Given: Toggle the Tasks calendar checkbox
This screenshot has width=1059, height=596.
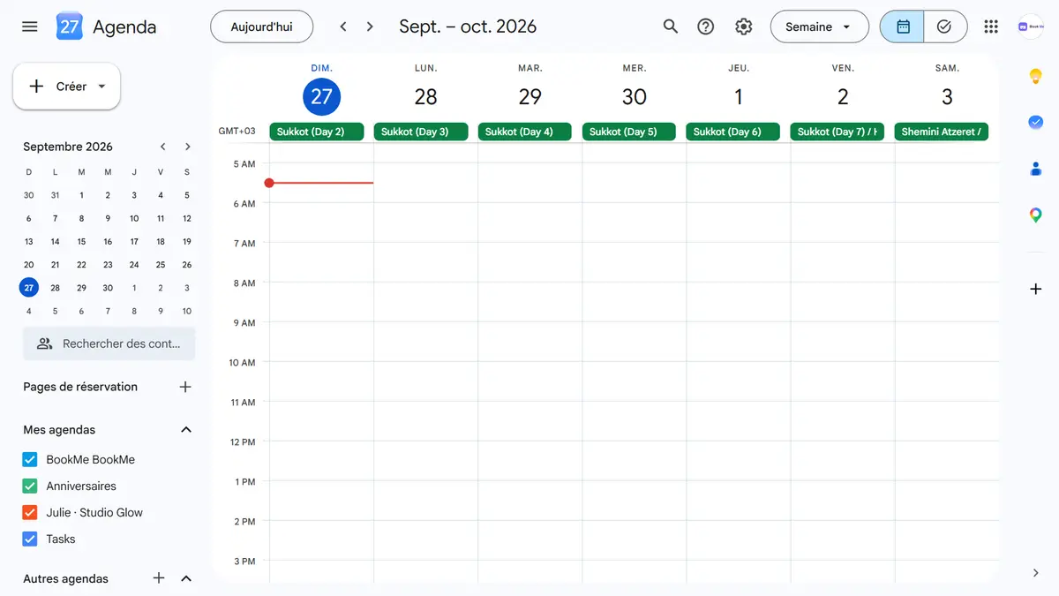Looking at the screenshot, I should tap(30, 539).
